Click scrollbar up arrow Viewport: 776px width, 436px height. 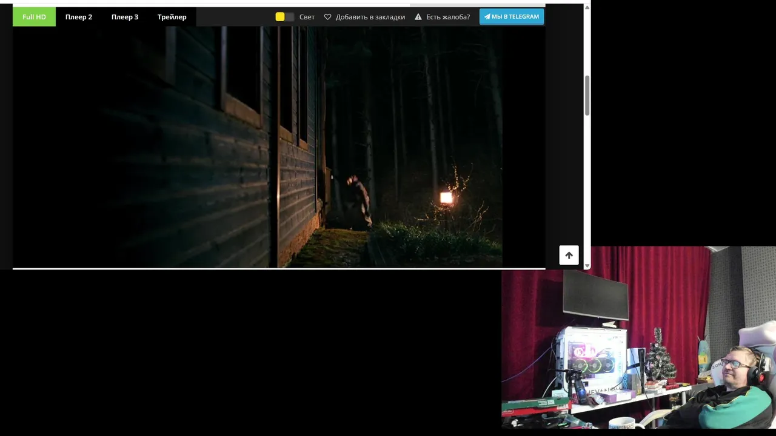click(x=587, y=7)
